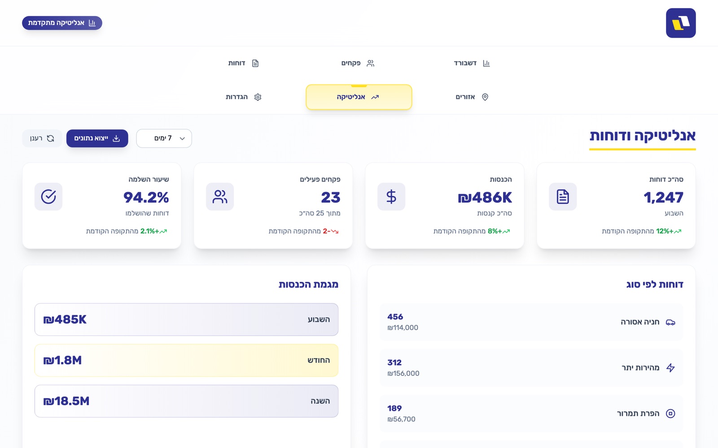Screen dimensions: 718x448
Task: Click the ייצוא נתונים export button
Action: [97, 138]
